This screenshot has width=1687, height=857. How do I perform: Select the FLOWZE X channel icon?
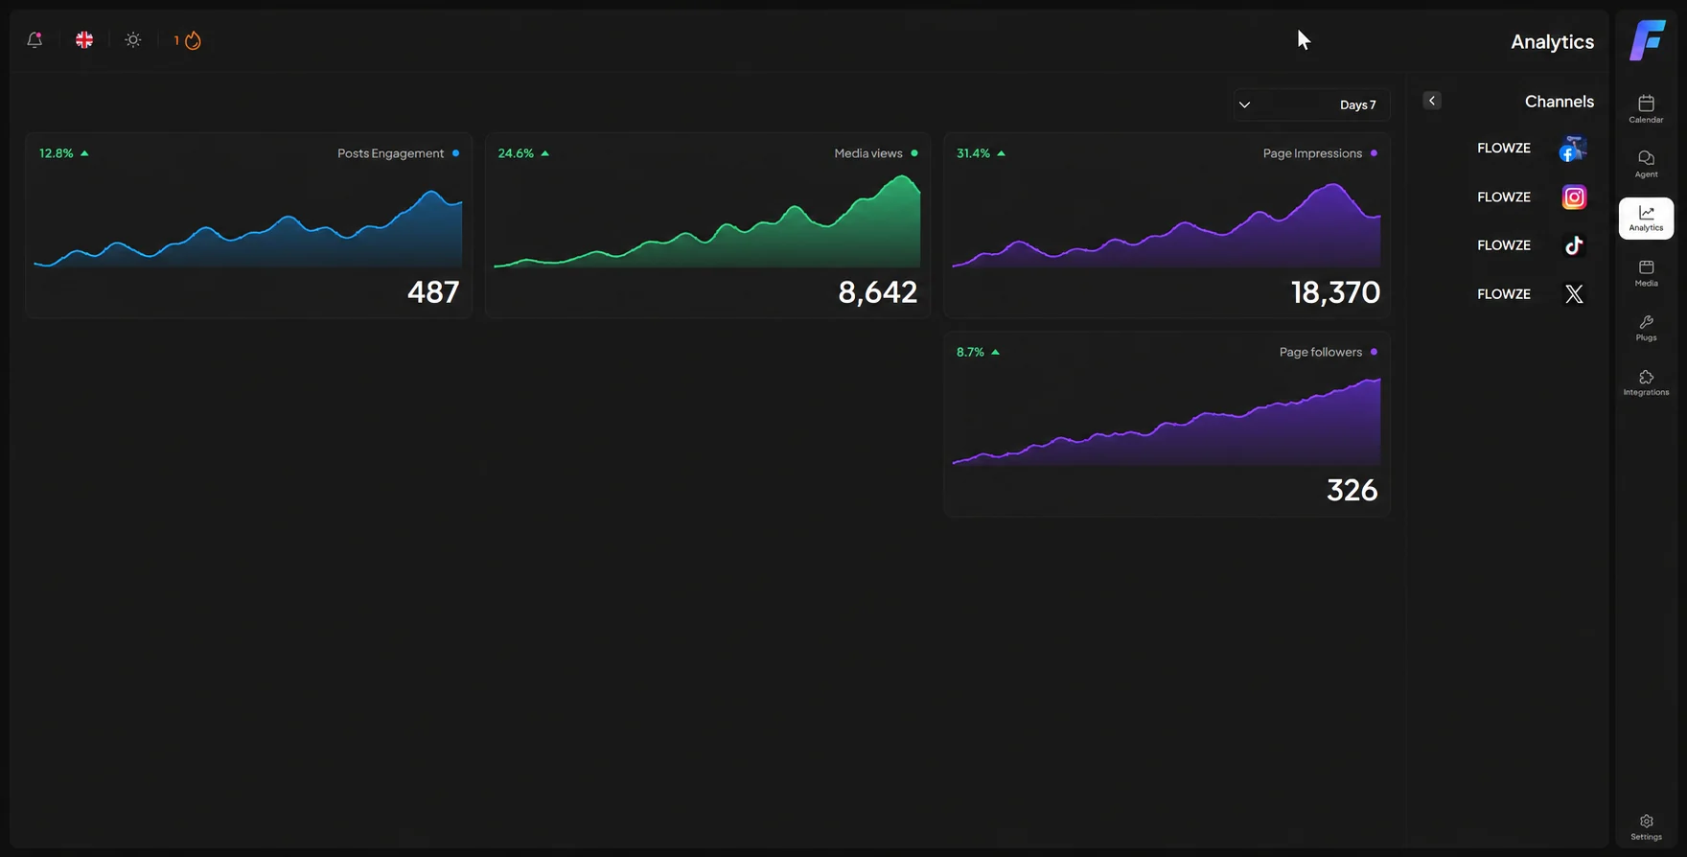pyautogui.click(x=1574, y=294)
